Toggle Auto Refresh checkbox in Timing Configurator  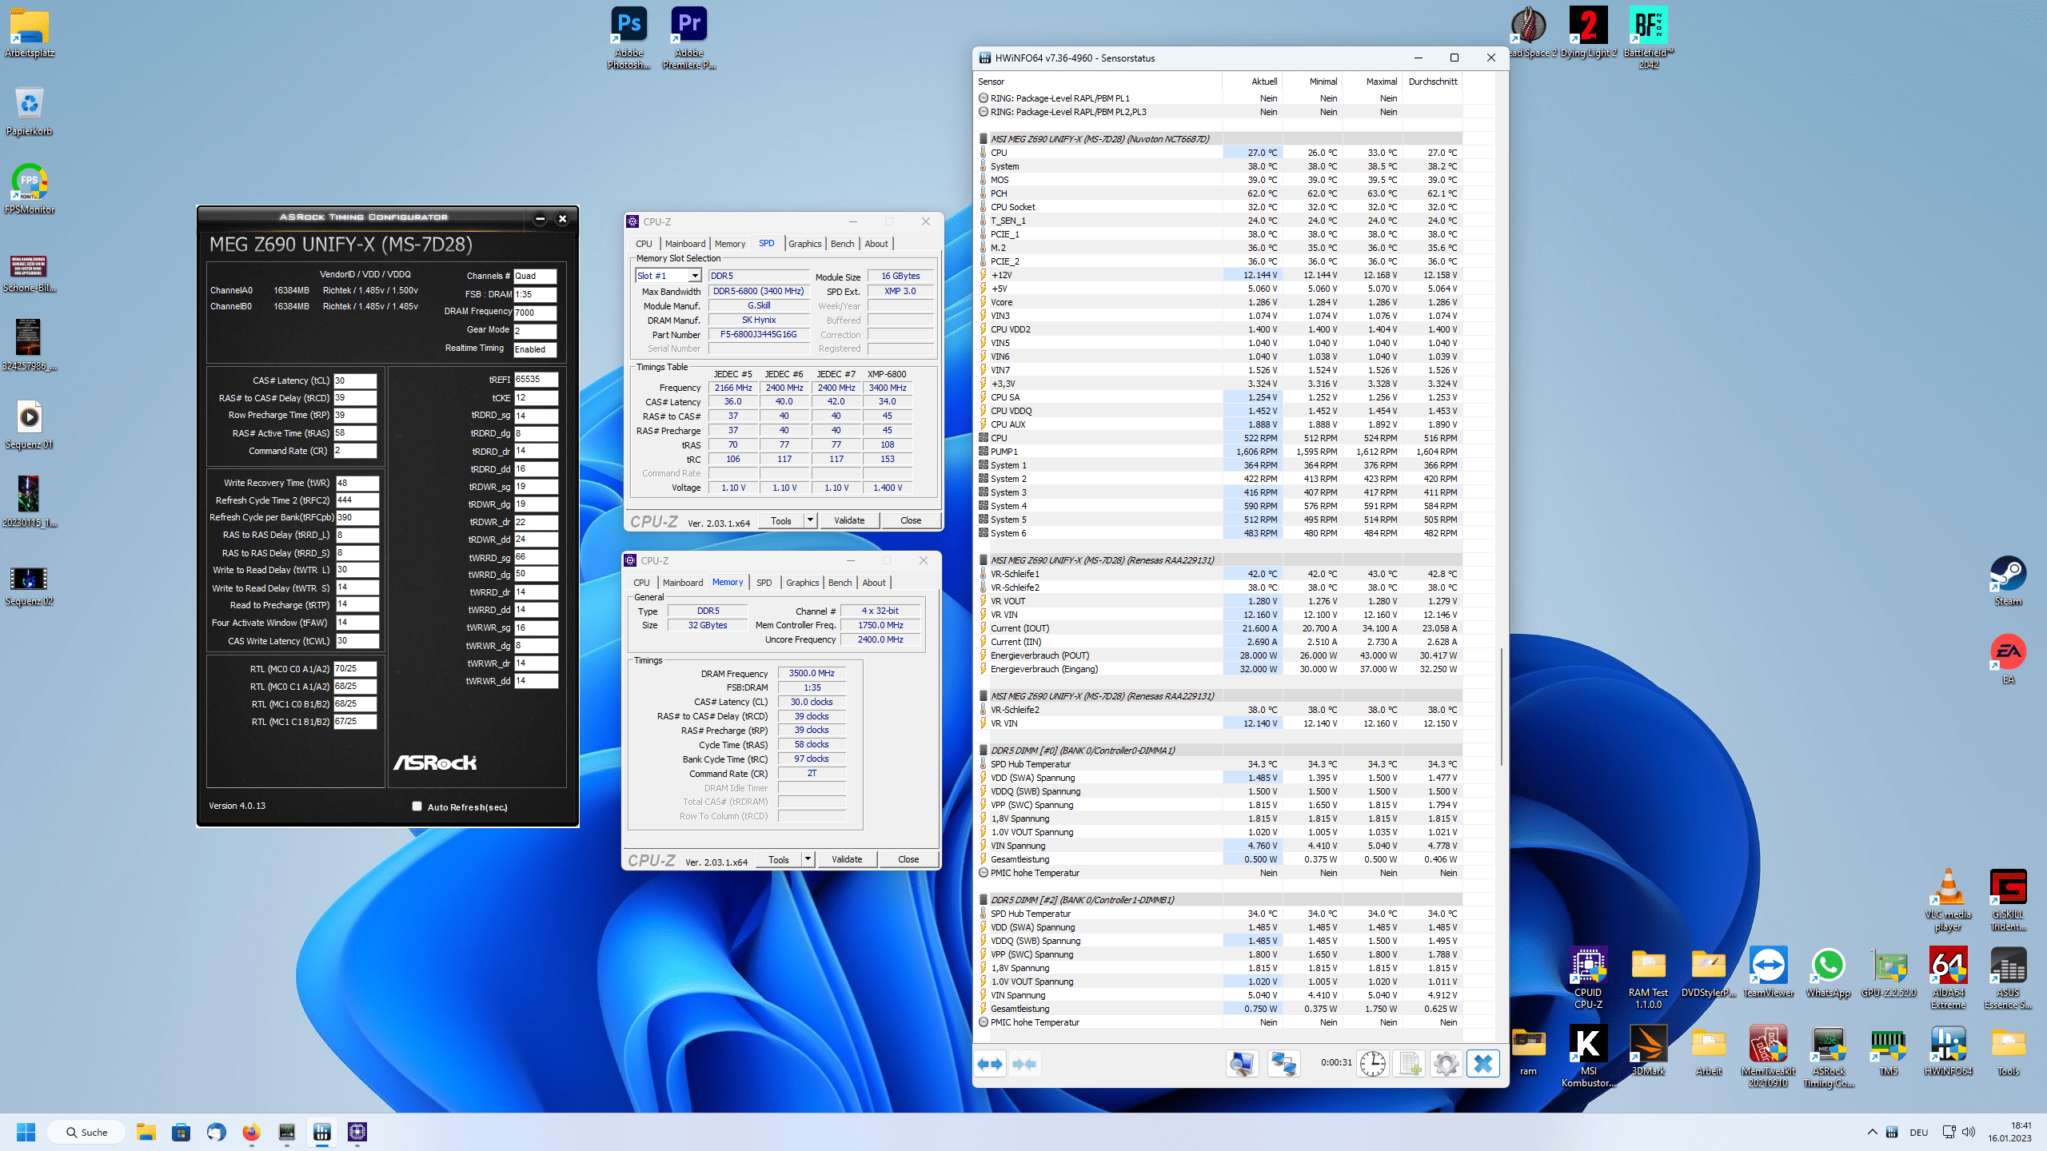(417, 806)
